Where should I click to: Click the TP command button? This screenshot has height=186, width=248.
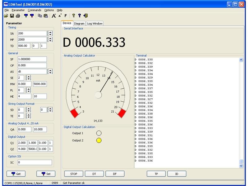(156, 174)
